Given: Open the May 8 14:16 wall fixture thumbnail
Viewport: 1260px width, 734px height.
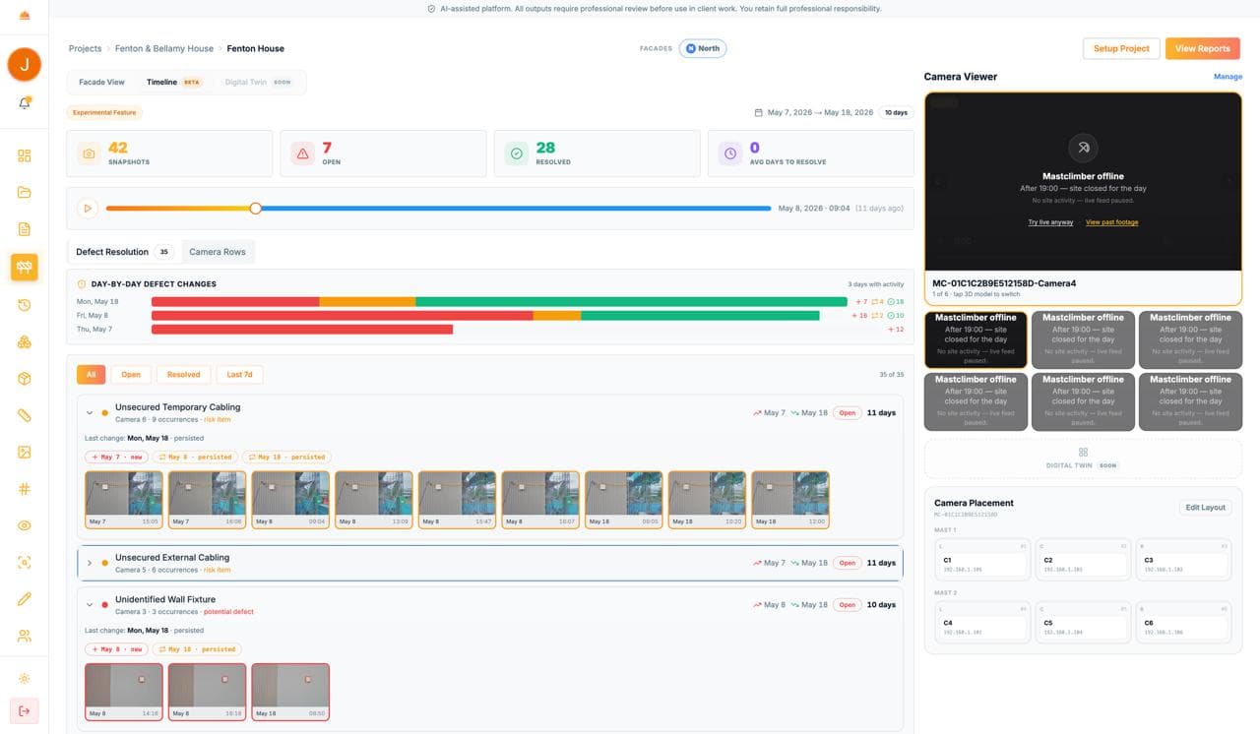Looking at the screenshot, I should tap(123, 693).
